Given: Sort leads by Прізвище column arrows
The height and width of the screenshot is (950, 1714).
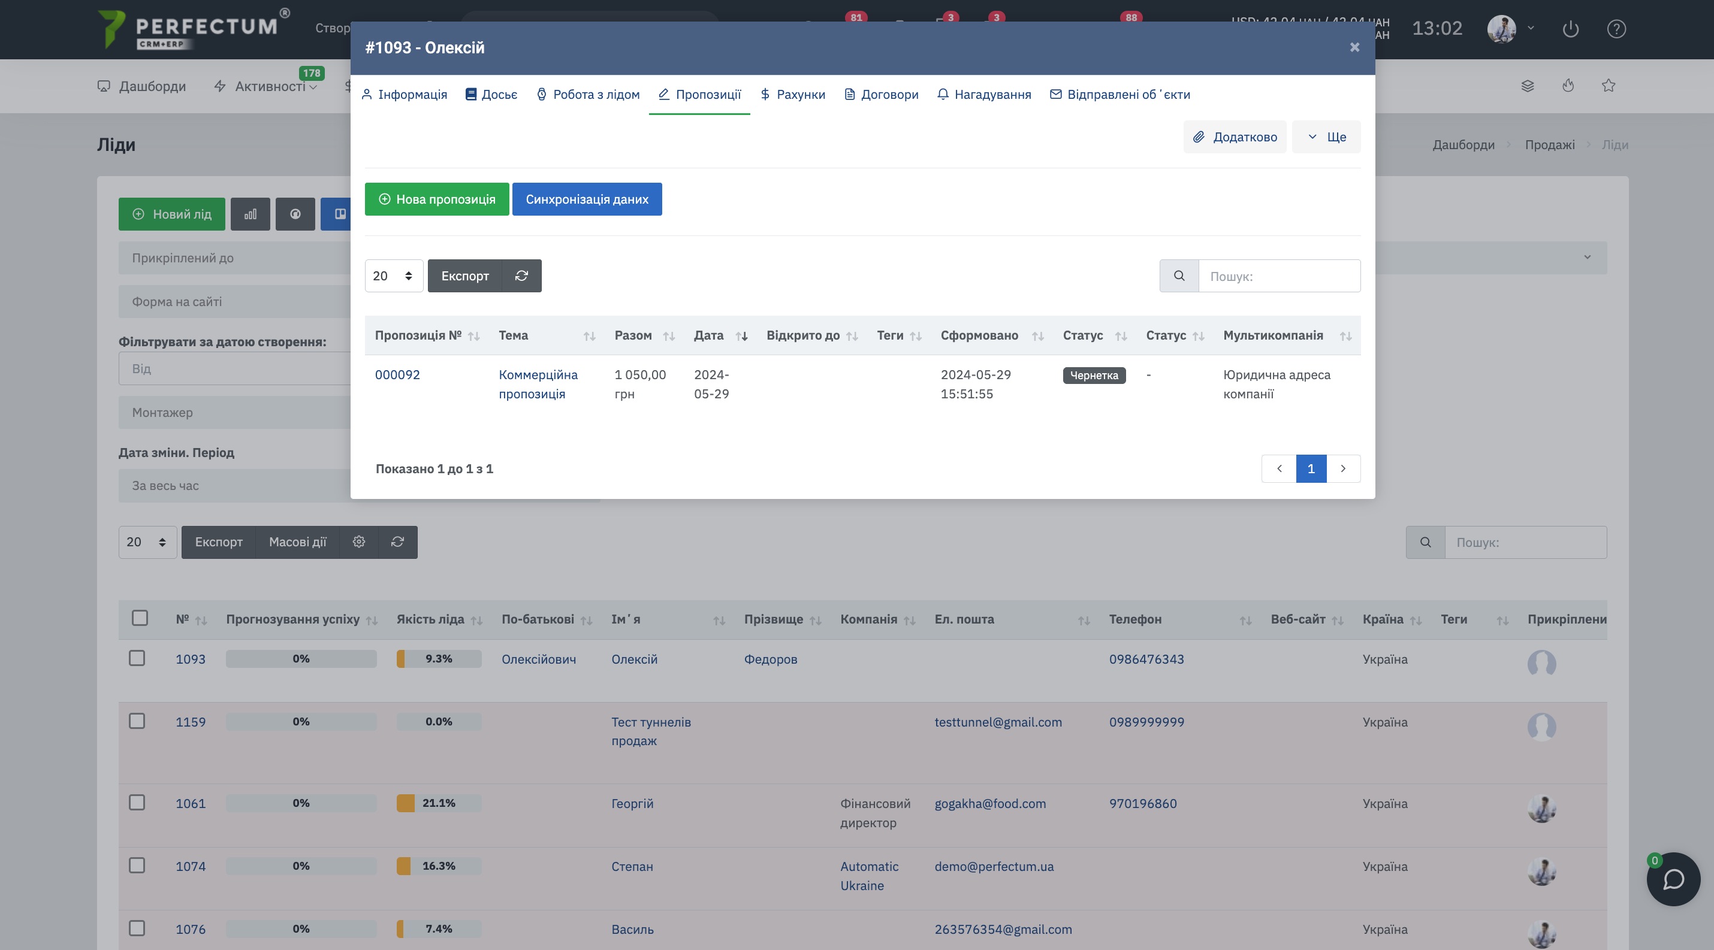Looking at the screenshot, I should (x=816, y=621).
